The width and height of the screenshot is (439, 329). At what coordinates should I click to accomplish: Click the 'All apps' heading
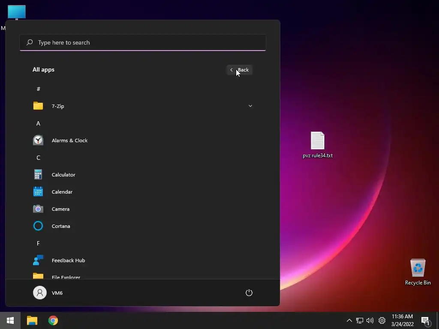43,70
